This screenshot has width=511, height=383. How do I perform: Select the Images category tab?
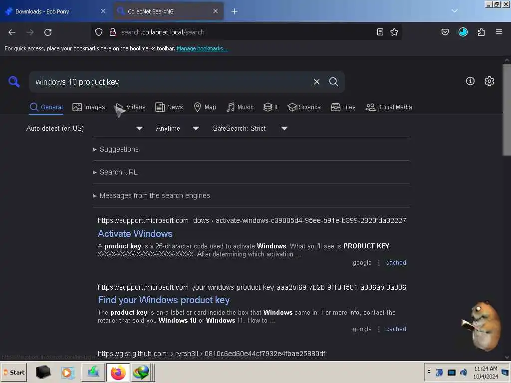tap(89, 107)
